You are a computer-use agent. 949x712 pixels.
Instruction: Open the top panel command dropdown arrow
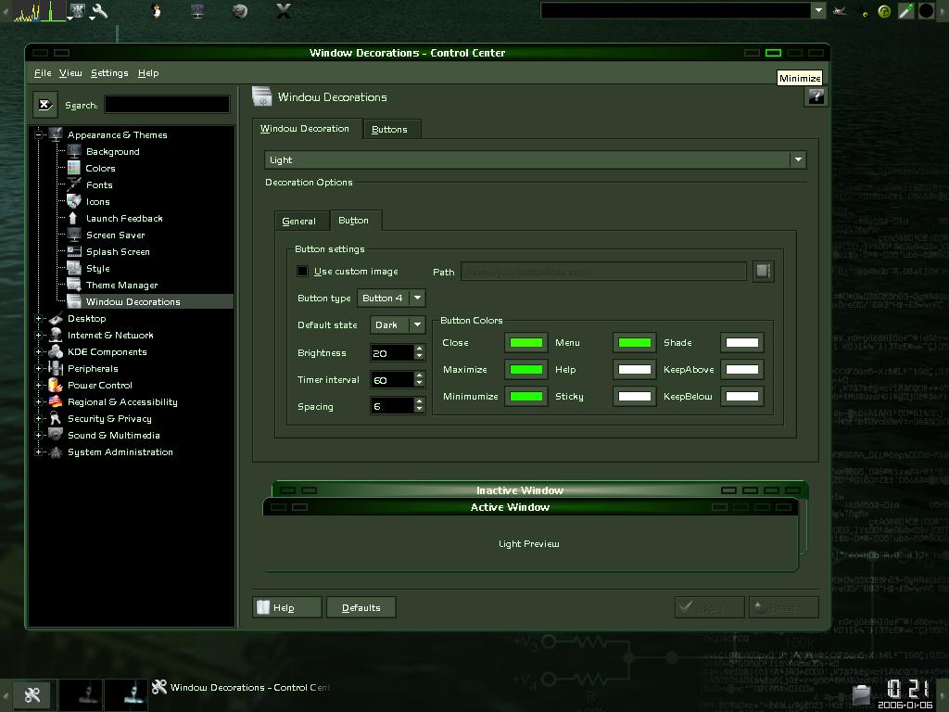[x=818, y=10]
